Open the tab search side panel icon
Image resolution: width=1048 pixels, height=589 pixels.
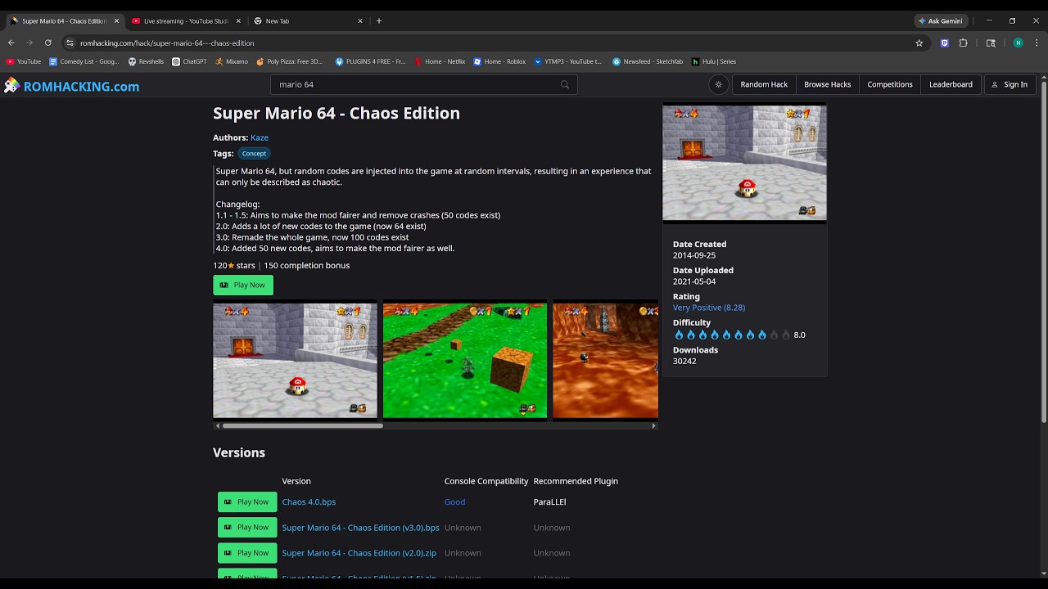(991, 43)
